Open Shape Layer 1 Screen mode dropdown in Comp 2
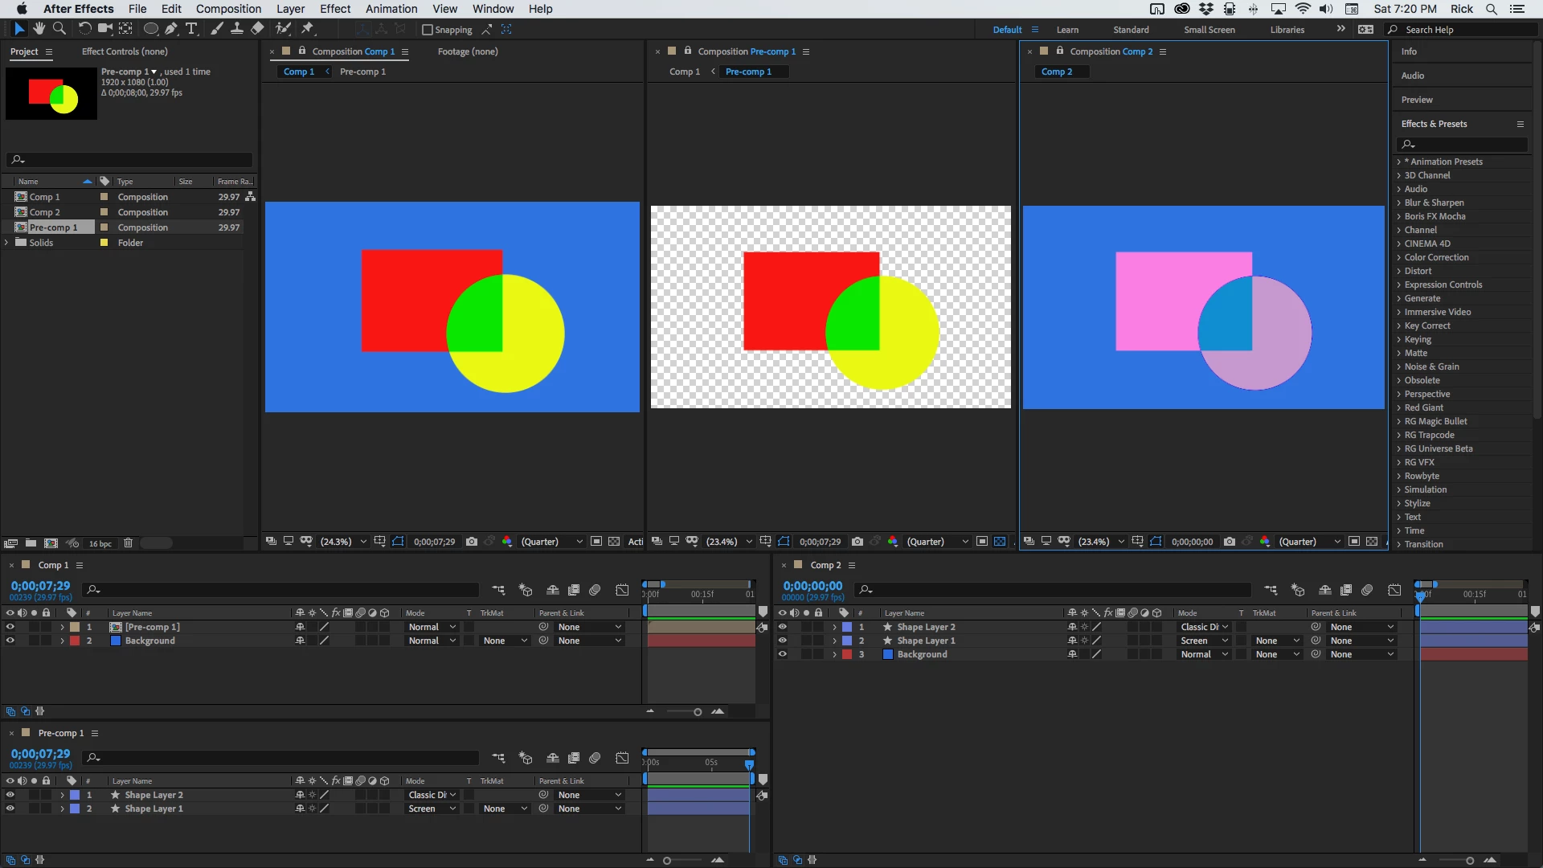This screenshot has height=868, width=1543. tap(1204, 641)
